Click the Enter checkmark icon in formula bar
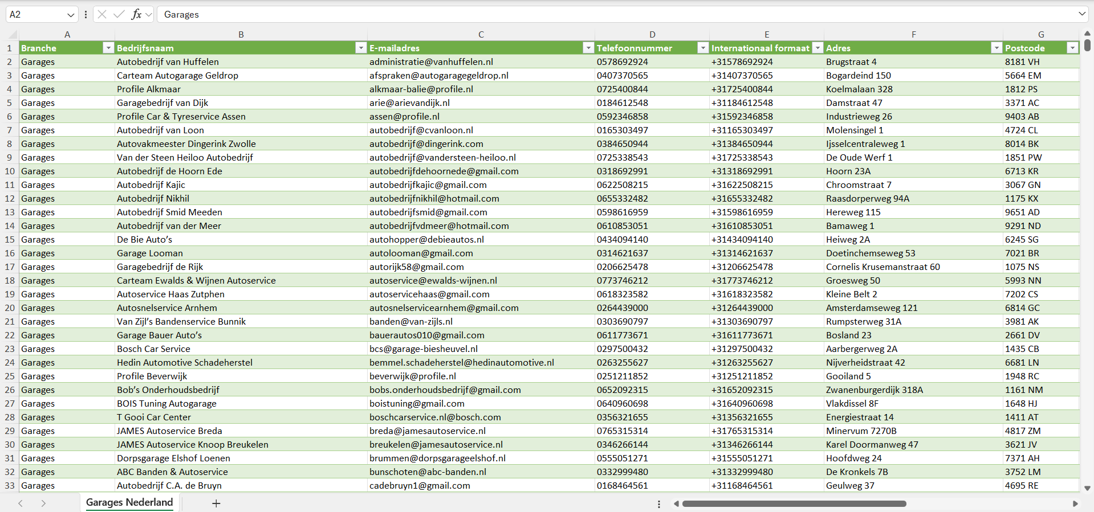The image size is (1094, 512). [119, 14]
